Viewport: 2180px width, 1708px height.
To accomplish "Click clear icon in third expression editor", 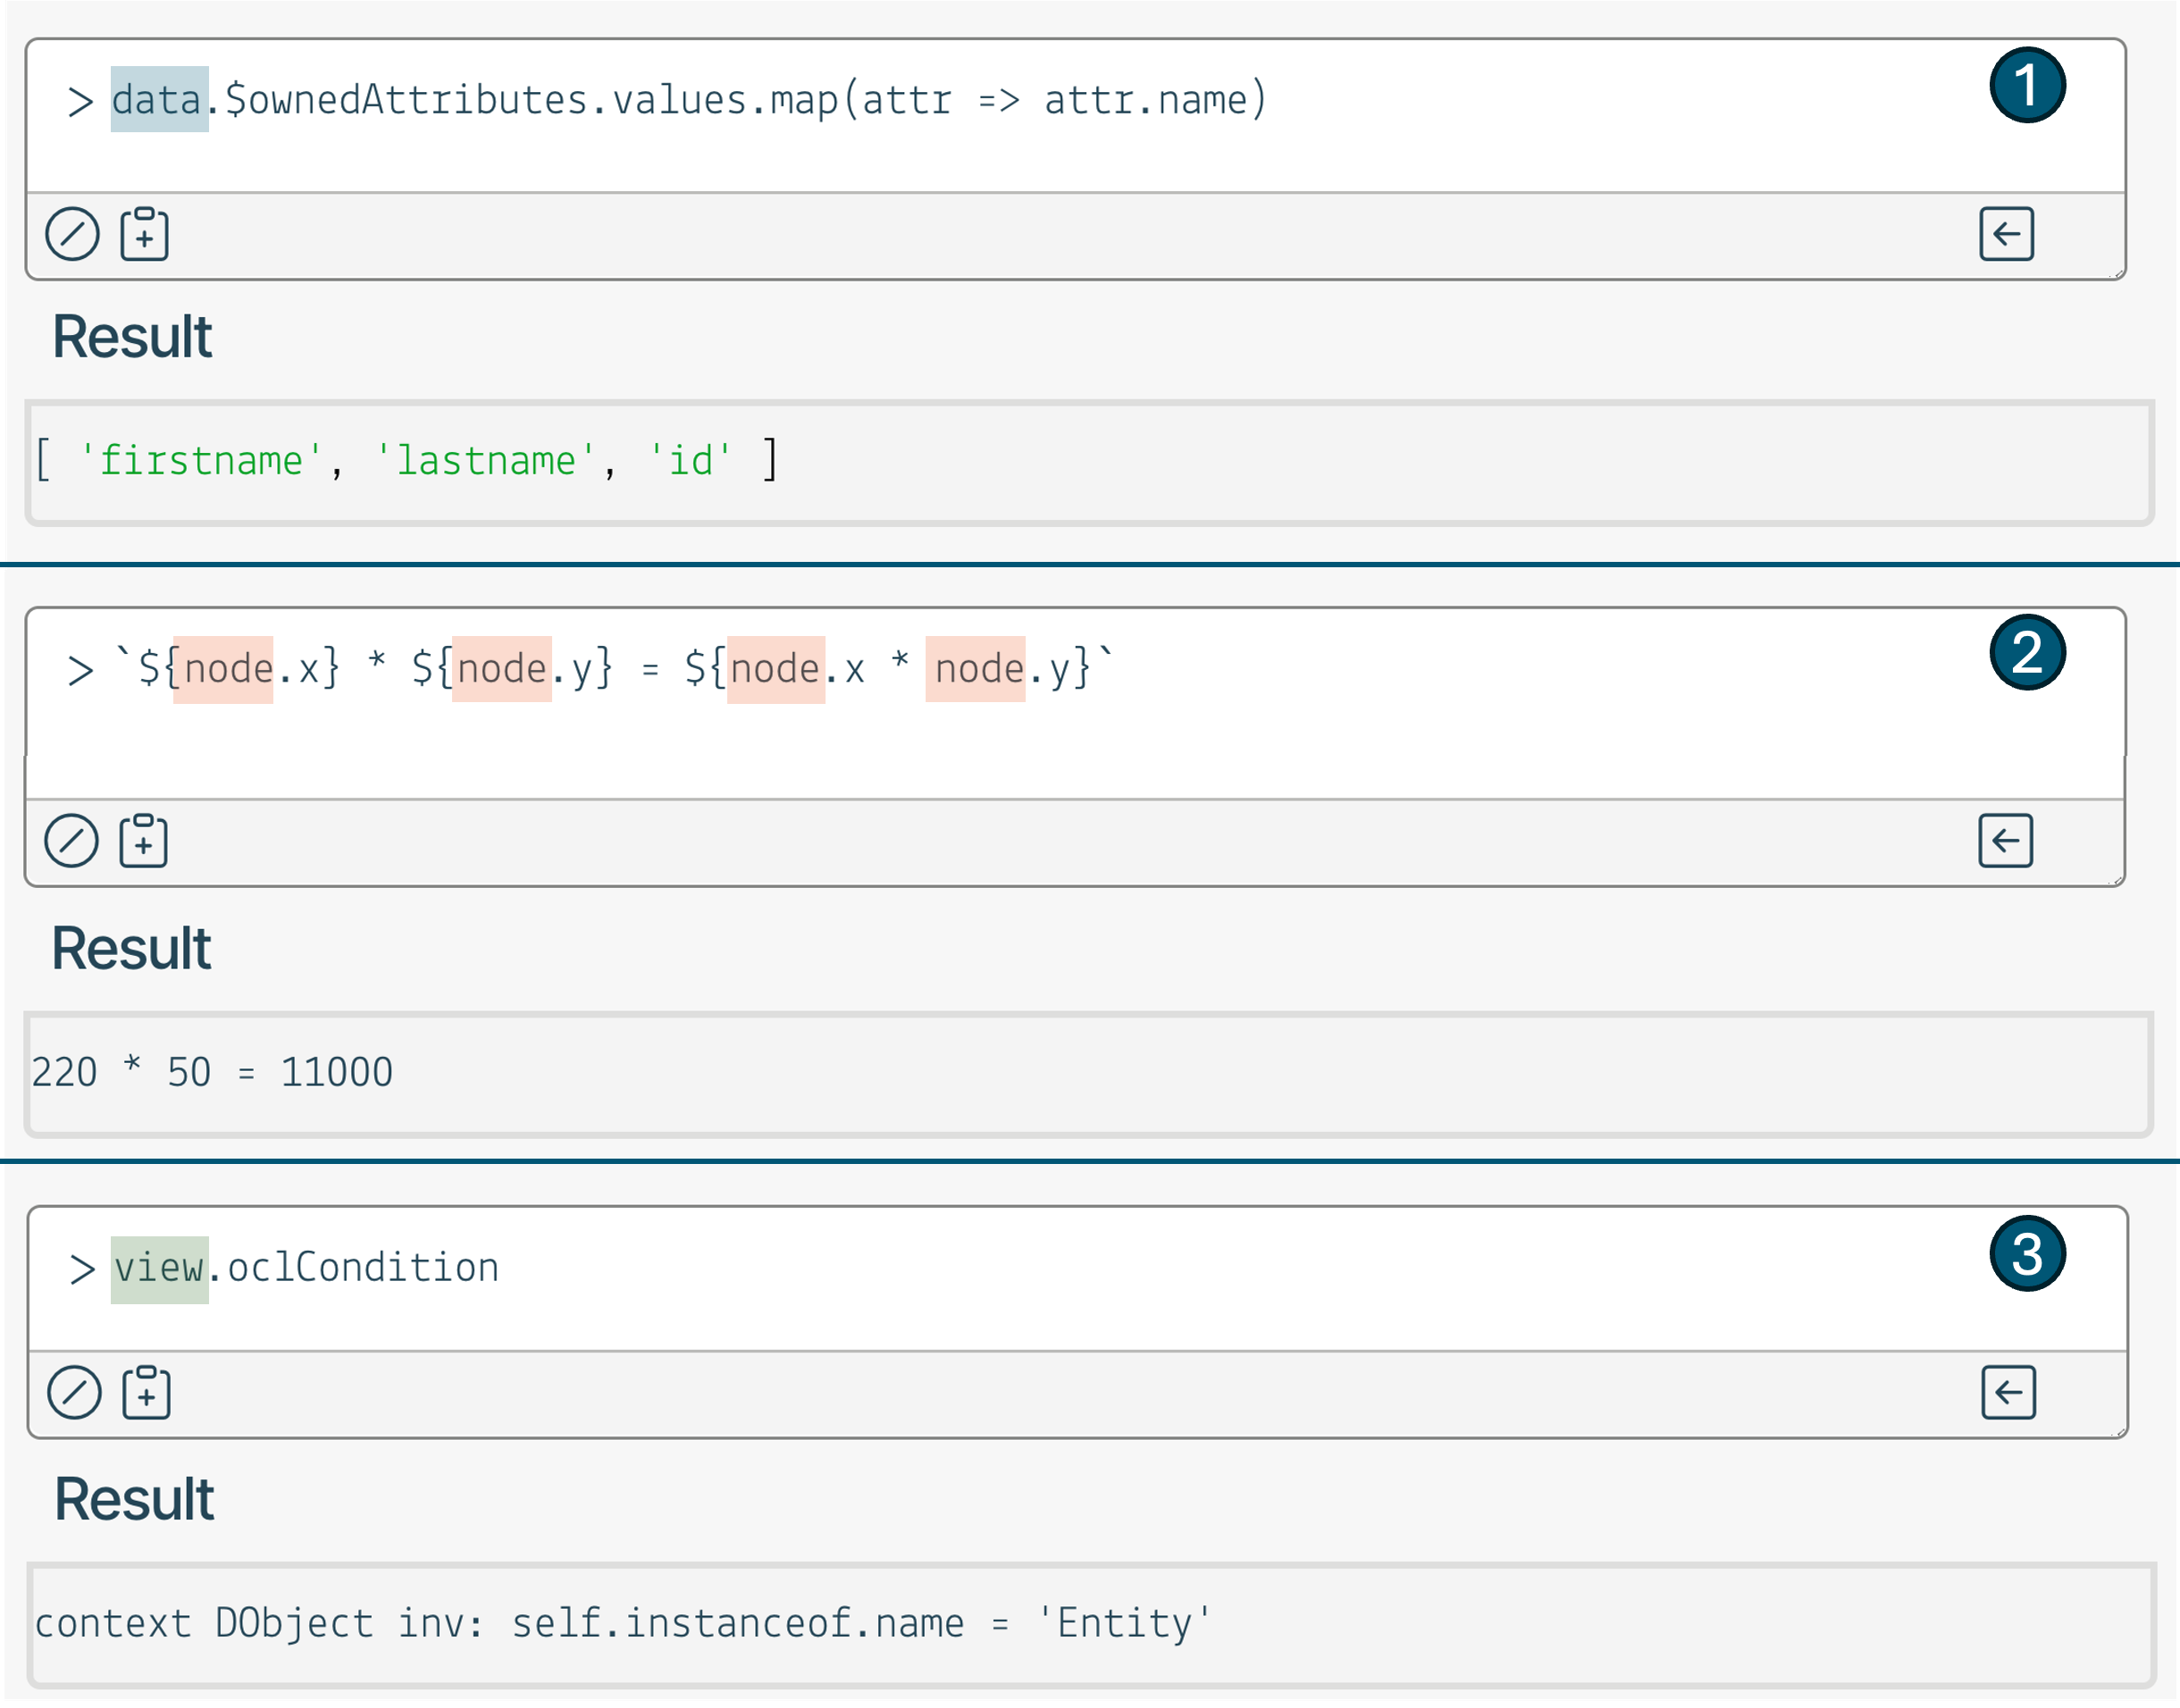I will click(x=74, y=1392).
